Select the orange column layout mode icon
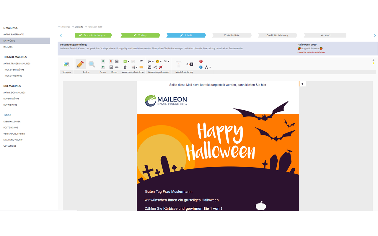The image size is (378, 236). pos(111,61)
